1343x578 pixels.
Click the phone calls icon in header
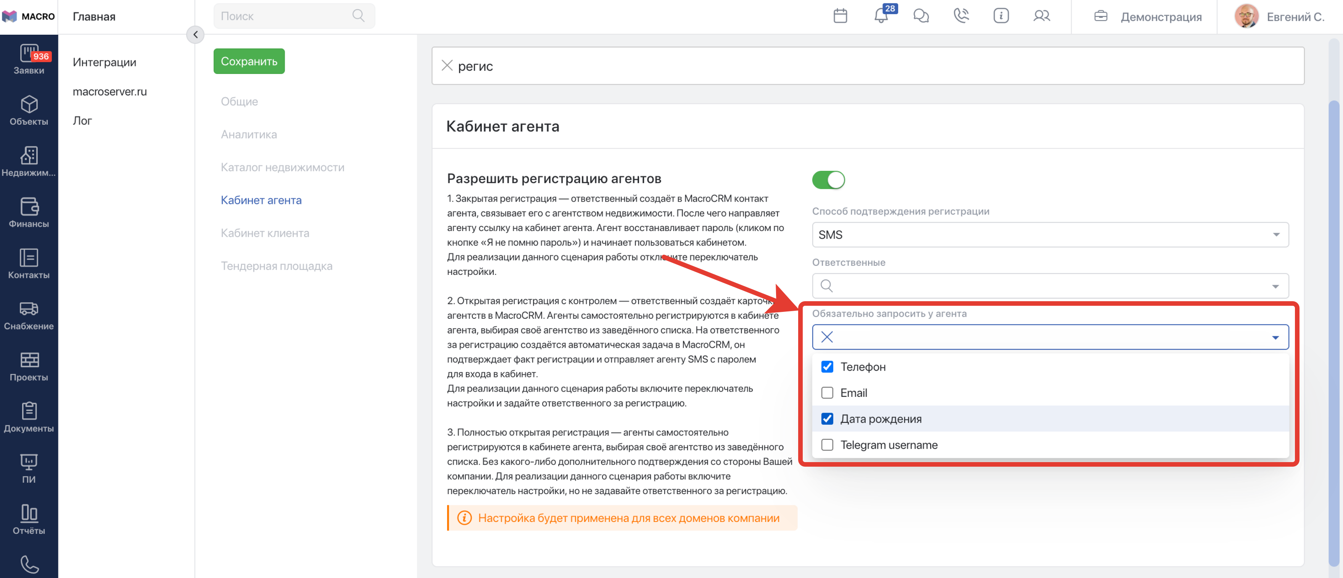point(961,16)
